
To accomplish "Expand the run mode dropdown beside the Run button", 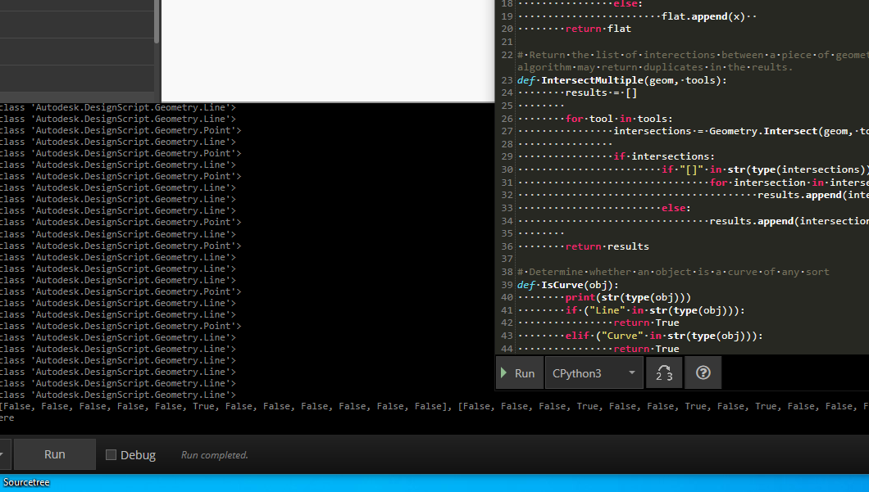I will pyautogui.click(x=4, y=454).
